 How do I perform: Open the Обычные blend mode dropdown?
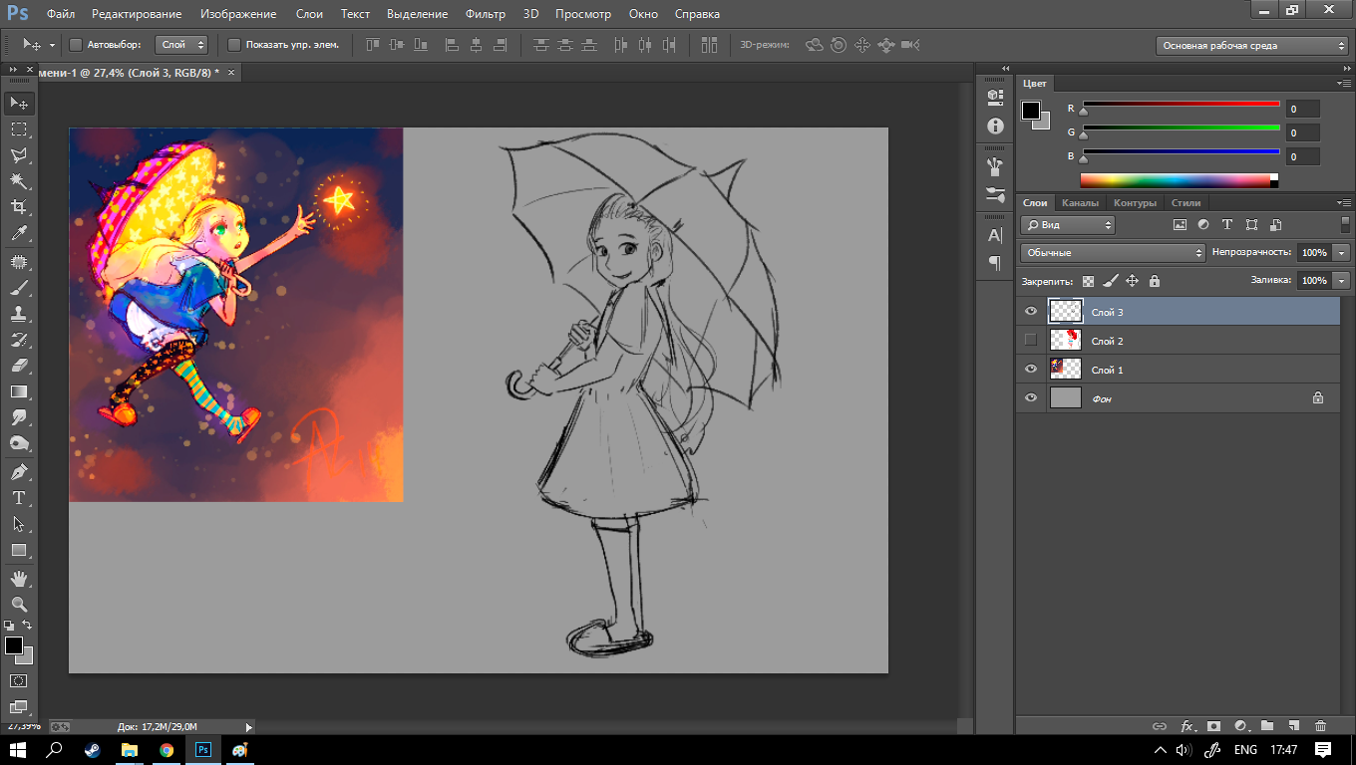point(1113,253)
